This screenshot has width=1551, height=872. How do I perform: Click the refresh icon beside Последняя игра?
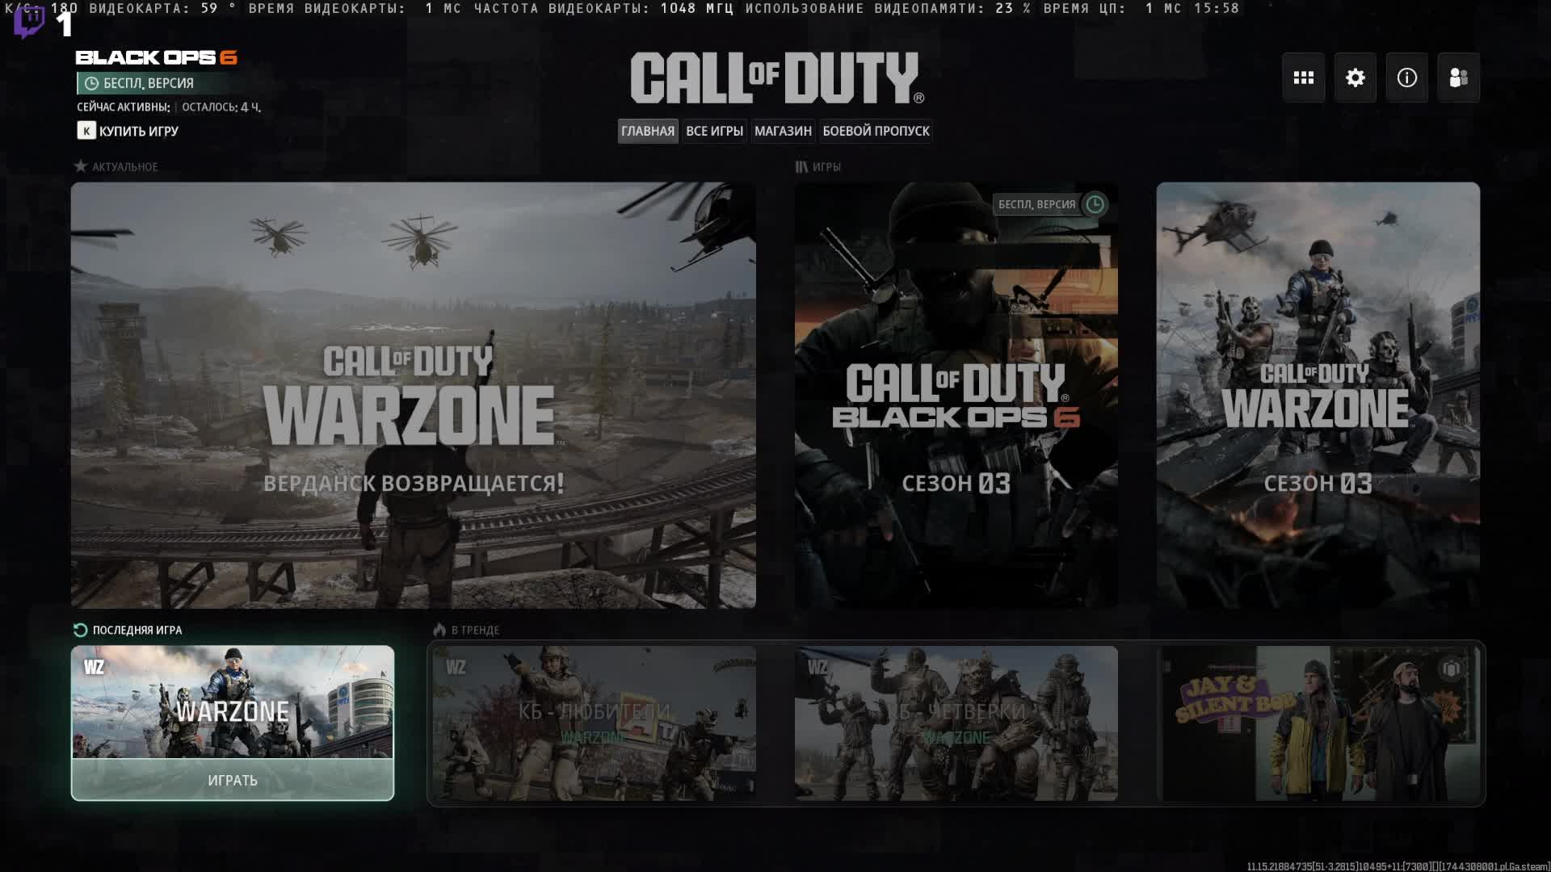pyautogui.click(x=80, y=630)
